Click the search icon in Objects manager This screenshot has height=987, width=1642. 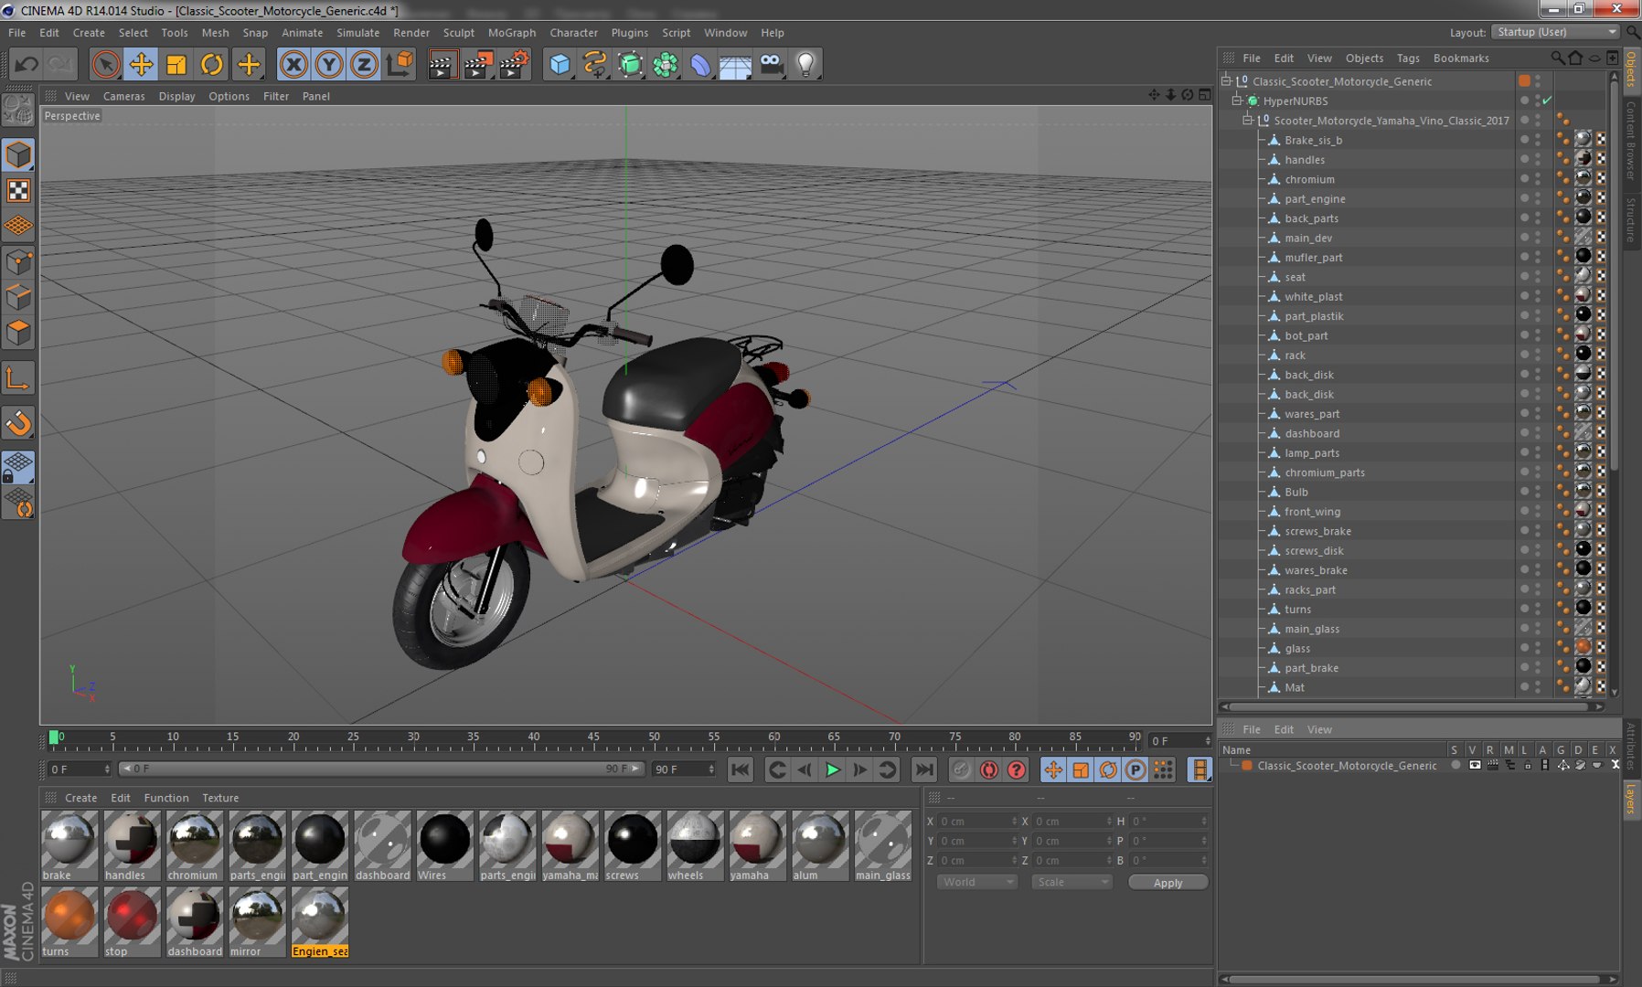pos(1557,58)
